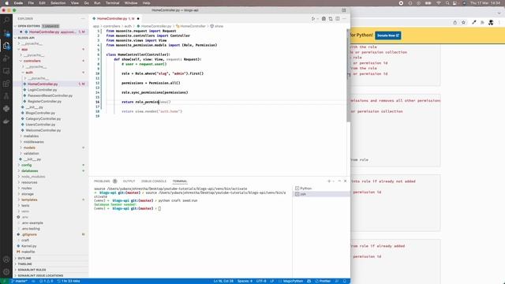
Task: Open run dropdown arrow beside play icon
Action: click(317, 19)
